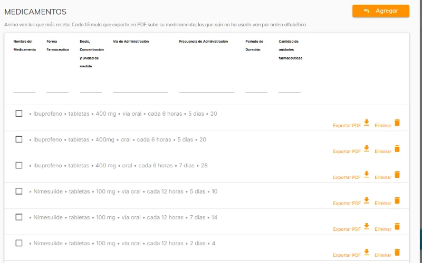Tick checkbox for ibuprofeno 400mg oral row
Viewport: 422px width, 263px height.
(x=19, y=139)
